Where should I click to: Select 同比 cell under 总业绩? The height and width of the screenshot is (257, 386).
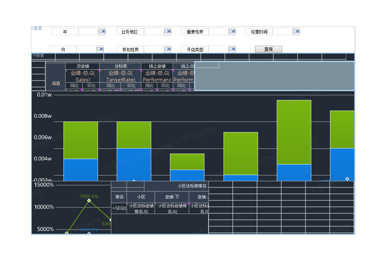[74, 85]
